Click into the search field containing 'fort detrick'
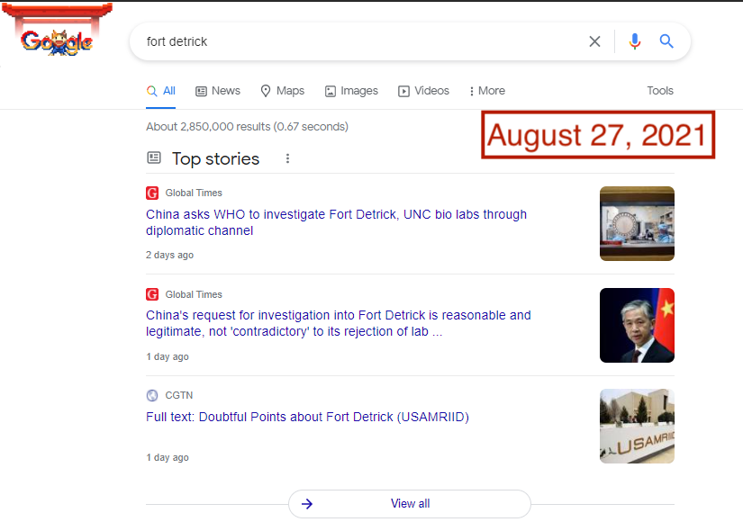Screen dimensions: 743x531 (x=360, y=41)
